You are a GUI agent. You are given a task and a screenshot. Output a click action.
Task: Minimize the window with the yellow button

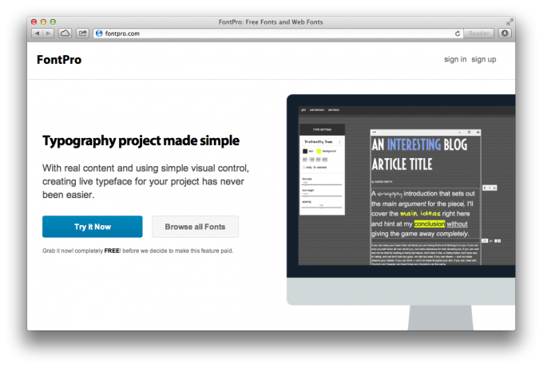(43, 22)
